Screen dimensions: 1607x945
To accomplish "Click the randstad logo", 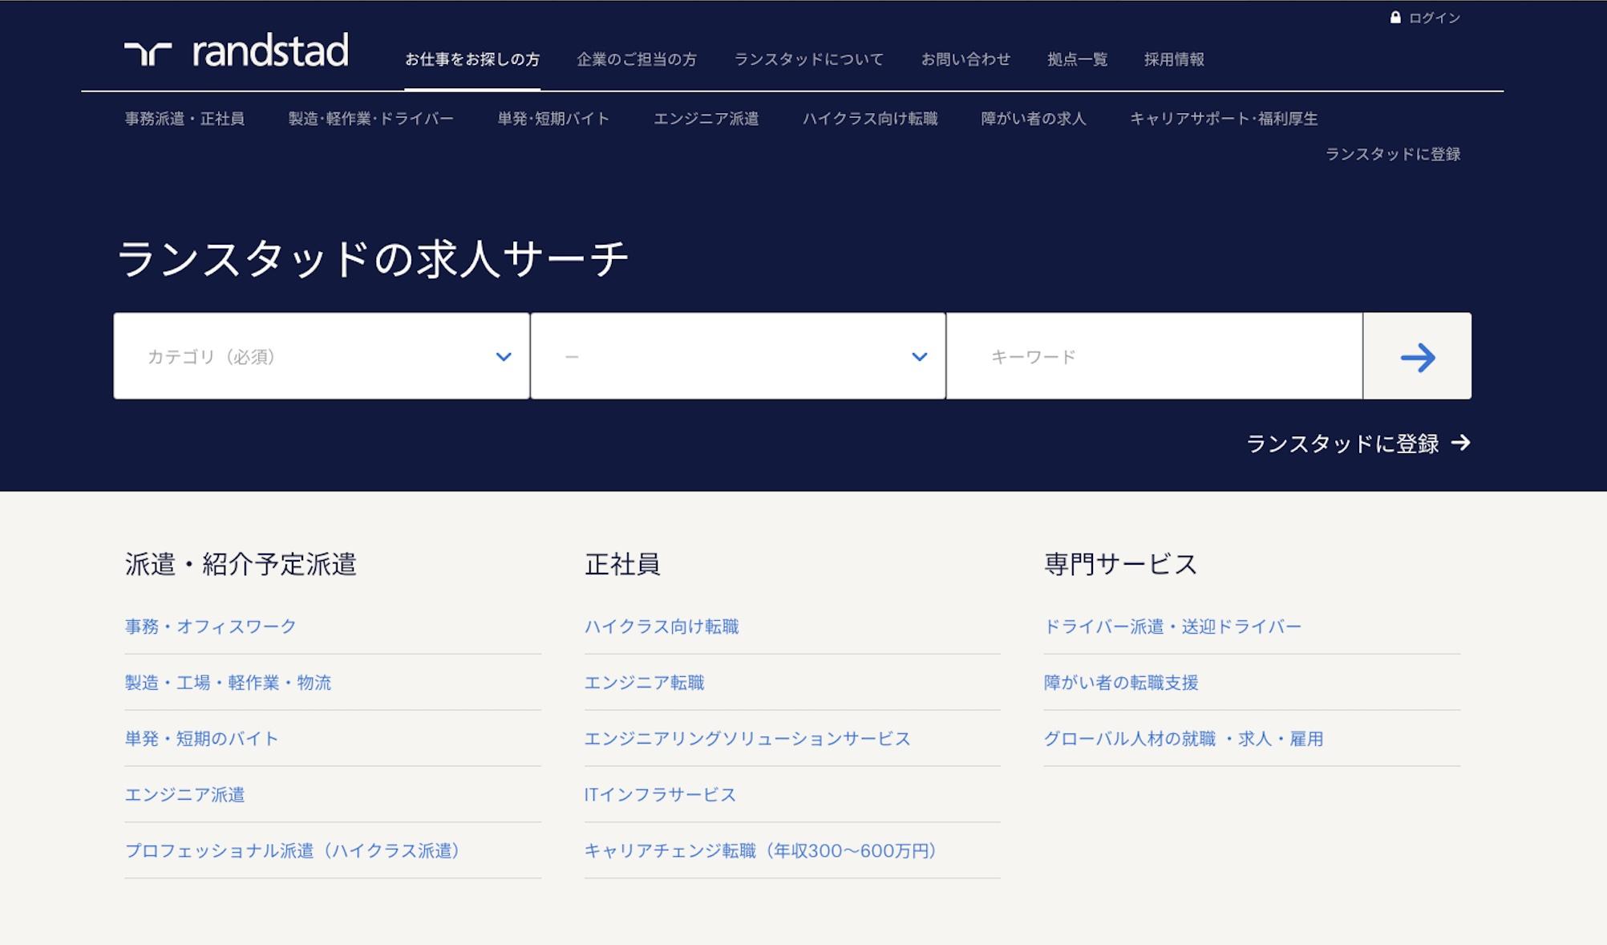I will (x=237, y=51).
